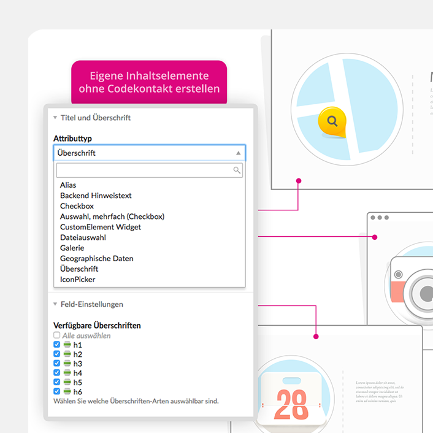433x433 pixels.
Task: Click the yellow map search pin icon
Action: click(x=332, y=122)
